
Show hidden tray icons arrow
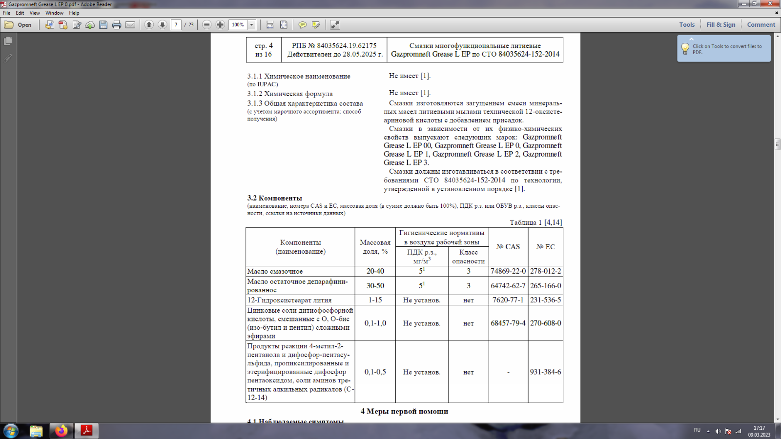[x=708, y=431]
